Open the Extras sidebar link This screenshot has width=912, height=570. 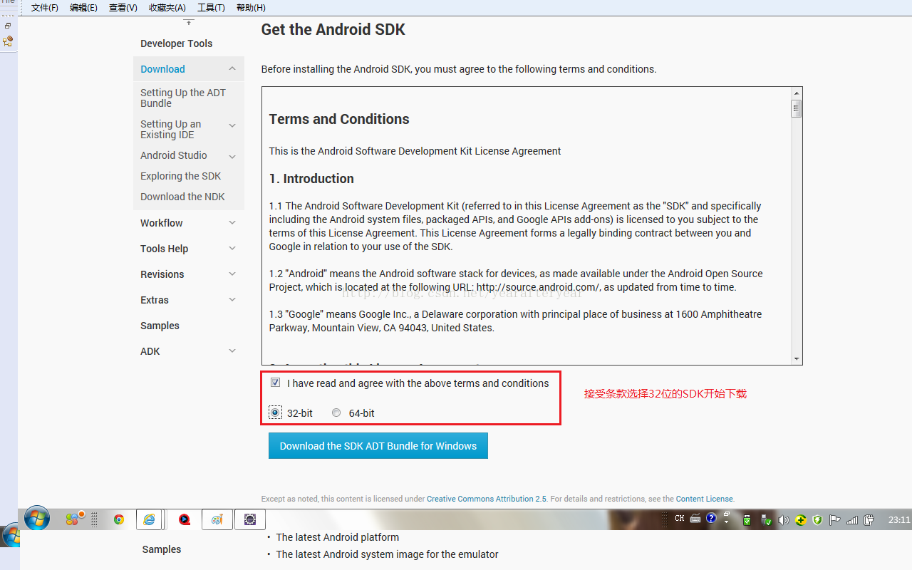(x=155, y=300)
